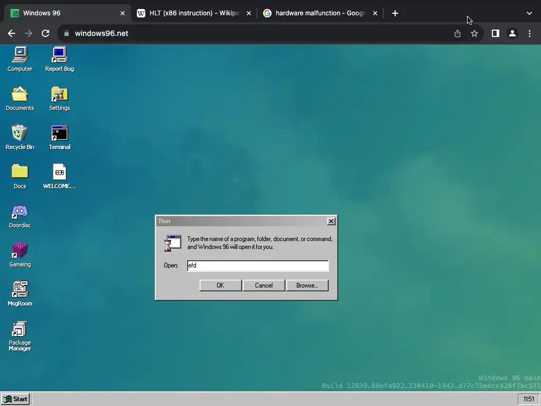Screen dimensions: 541x406
Task: Close the hardware malfunction Google tab
Action: [375, 13]
